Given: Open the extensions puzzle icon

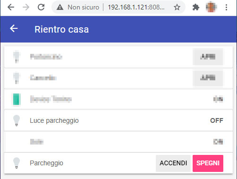Looking at the screenshot, I should pos(196,7).
